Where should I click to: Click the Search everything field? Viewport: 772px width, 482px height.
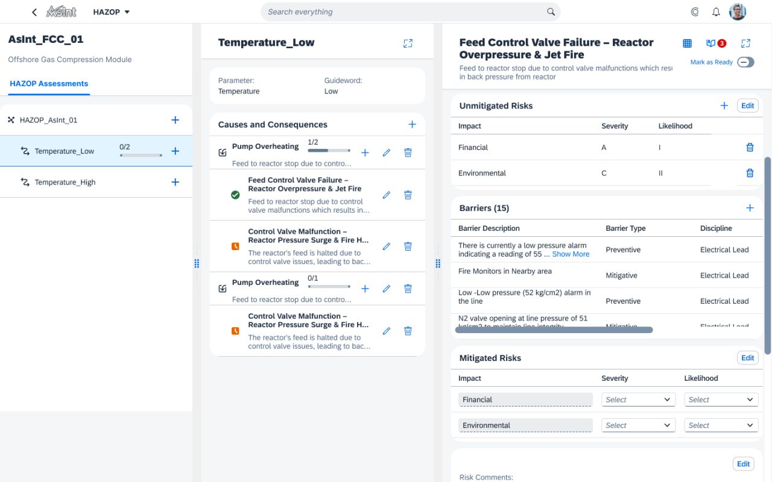pos(411,11)
